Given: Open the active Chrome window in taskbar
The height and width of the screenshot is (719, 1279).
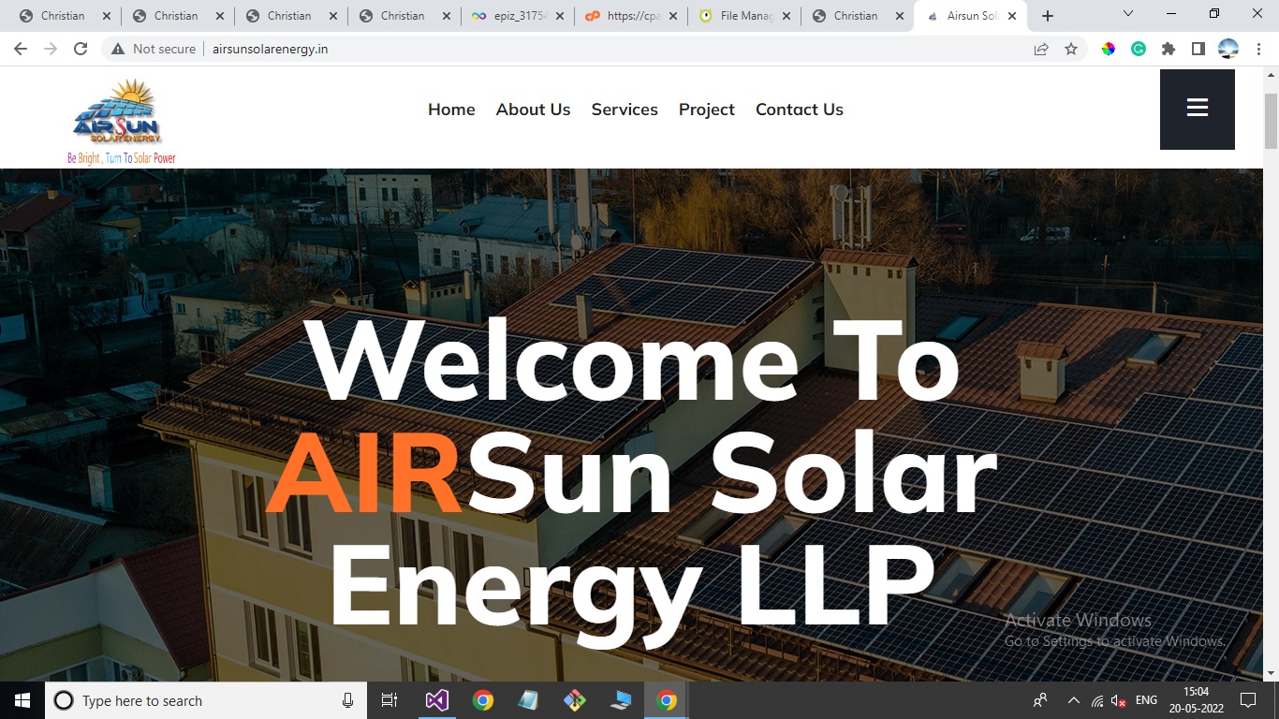Looking at the screenshot, I should click(667, 700).
